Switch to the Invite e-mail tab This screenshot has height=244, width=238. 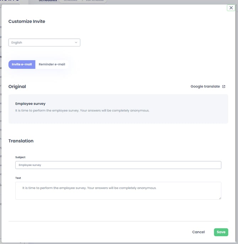(x=22, y=65)
